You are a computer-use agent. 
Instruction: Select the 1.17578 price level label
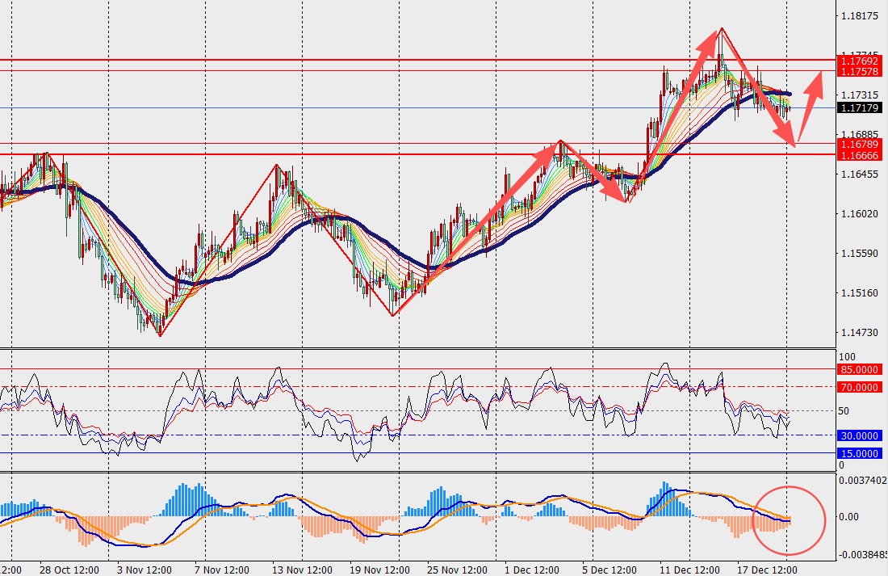(859, 72)
